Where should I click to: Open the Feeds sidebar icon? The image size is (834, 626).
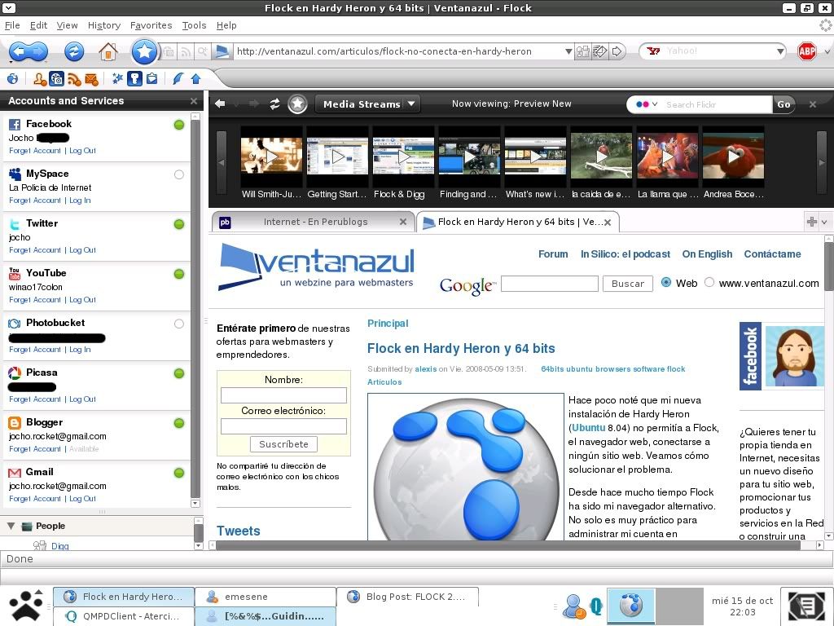click(x=74, y=79)
